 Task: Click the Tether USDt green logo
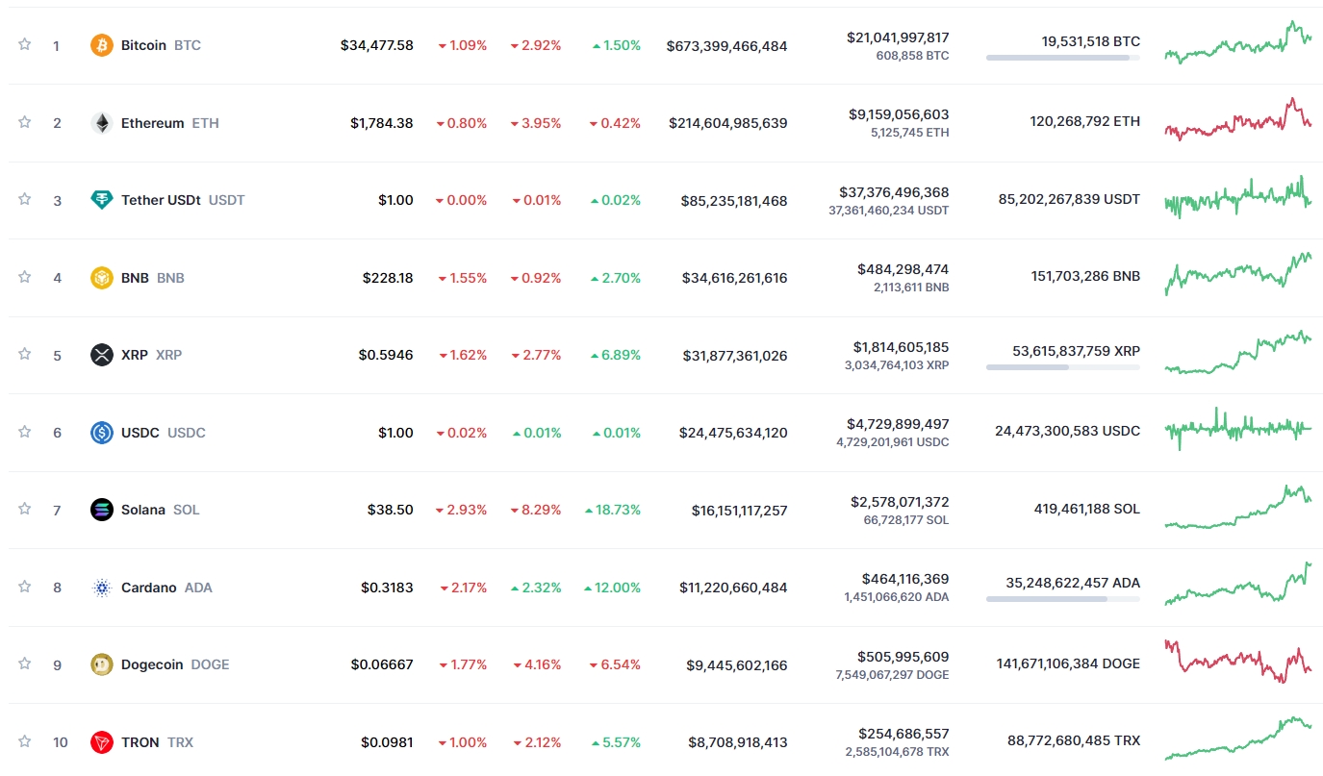point(101,200)
